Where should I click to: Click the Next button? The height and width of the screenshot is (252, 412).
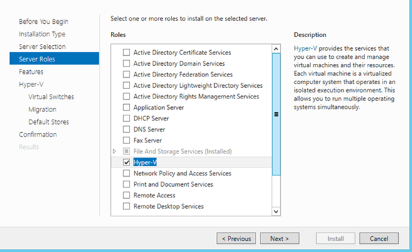279,238
